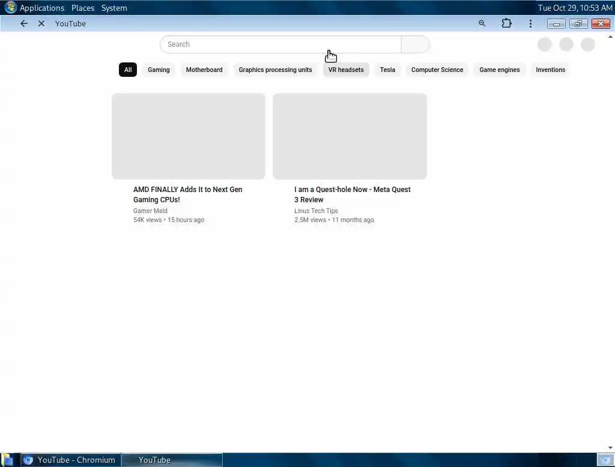Stop loading with the X icon
615x467 pixels.
41,23
